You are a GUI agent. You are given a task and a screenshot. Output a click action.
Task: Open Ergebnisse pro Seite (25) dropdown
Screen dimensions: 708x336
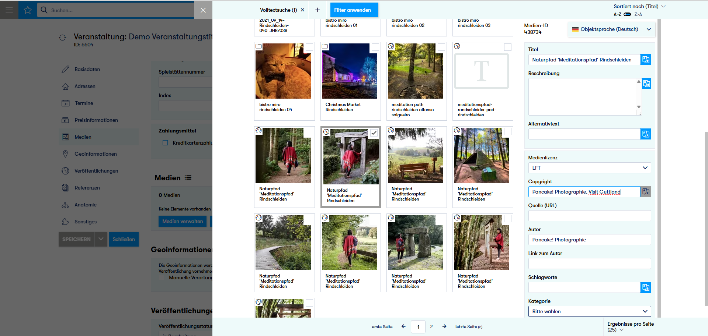point(630,327)
